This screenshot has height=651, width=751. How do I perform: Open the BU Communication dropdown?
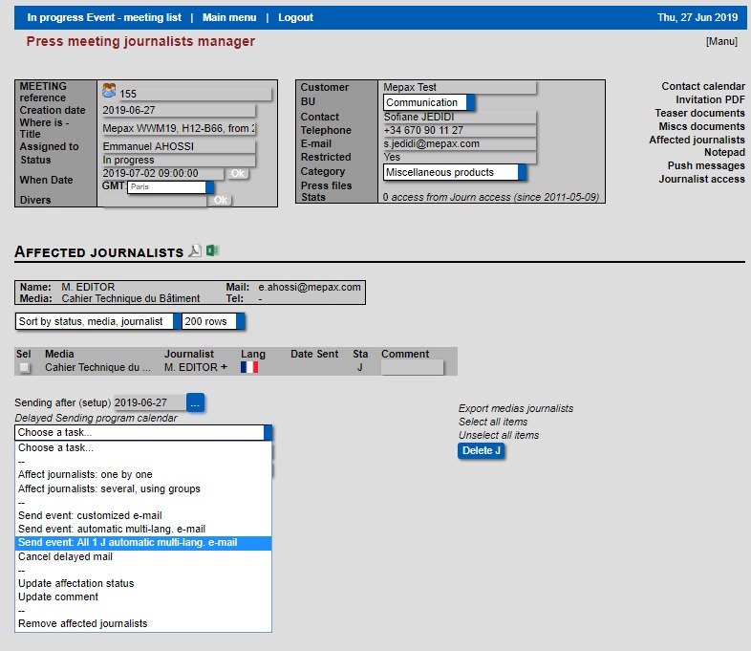click(x=429, y=102)
